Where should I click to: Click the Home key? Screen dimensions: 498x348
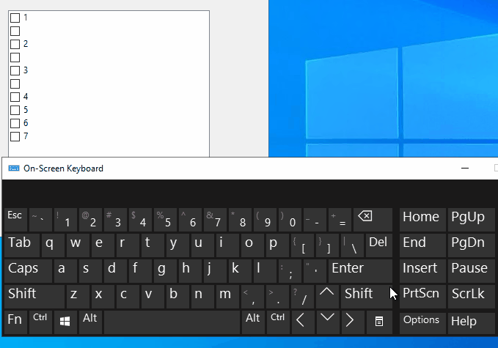(422, 220)
